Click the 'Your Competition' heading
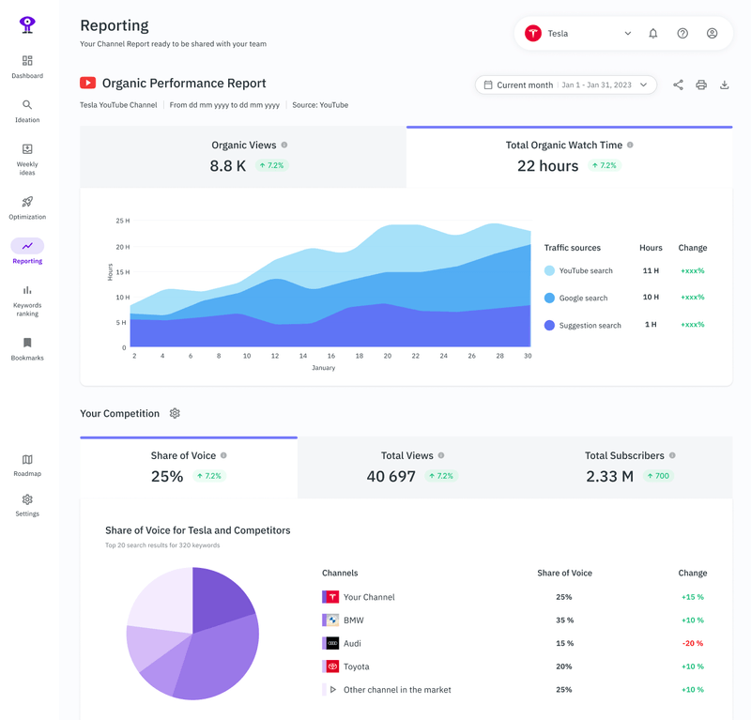 pyautogui.click(x=120, y=413)
